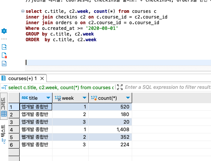Viewport: 211px width, 161px height.
Task: Click the SQL filter expression input field
Action: (x=168, y=87)
